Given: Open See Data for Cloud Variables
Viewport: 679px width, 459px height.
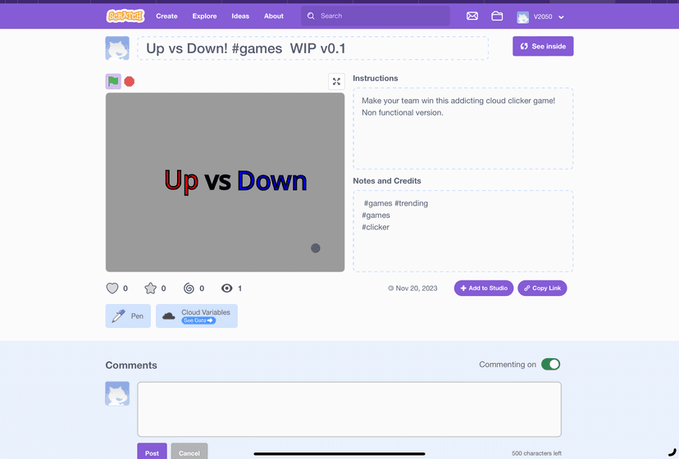Looking at the screenshot, I should 198,320.
